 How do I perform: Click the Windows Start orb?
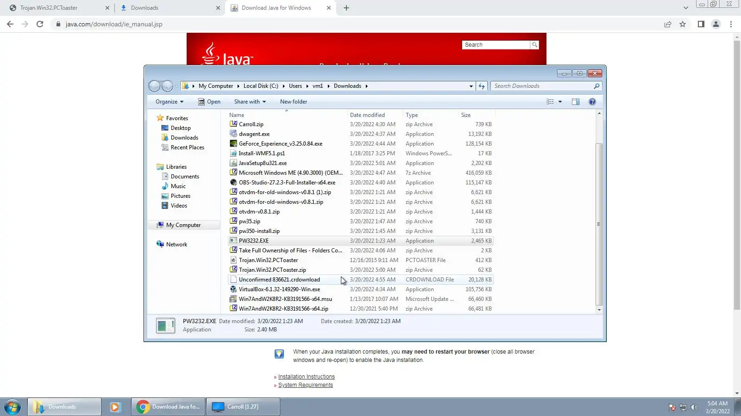pos(13,407)
